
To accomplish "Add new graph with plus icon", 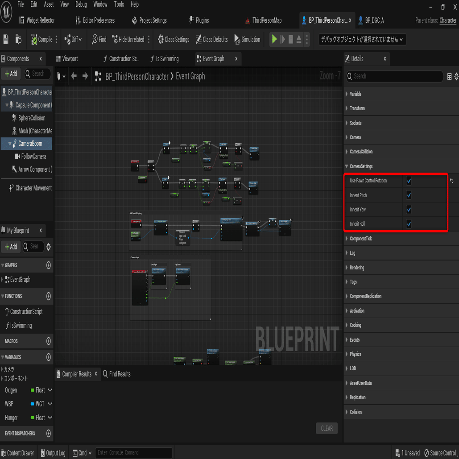I will [x=49, y=265].
